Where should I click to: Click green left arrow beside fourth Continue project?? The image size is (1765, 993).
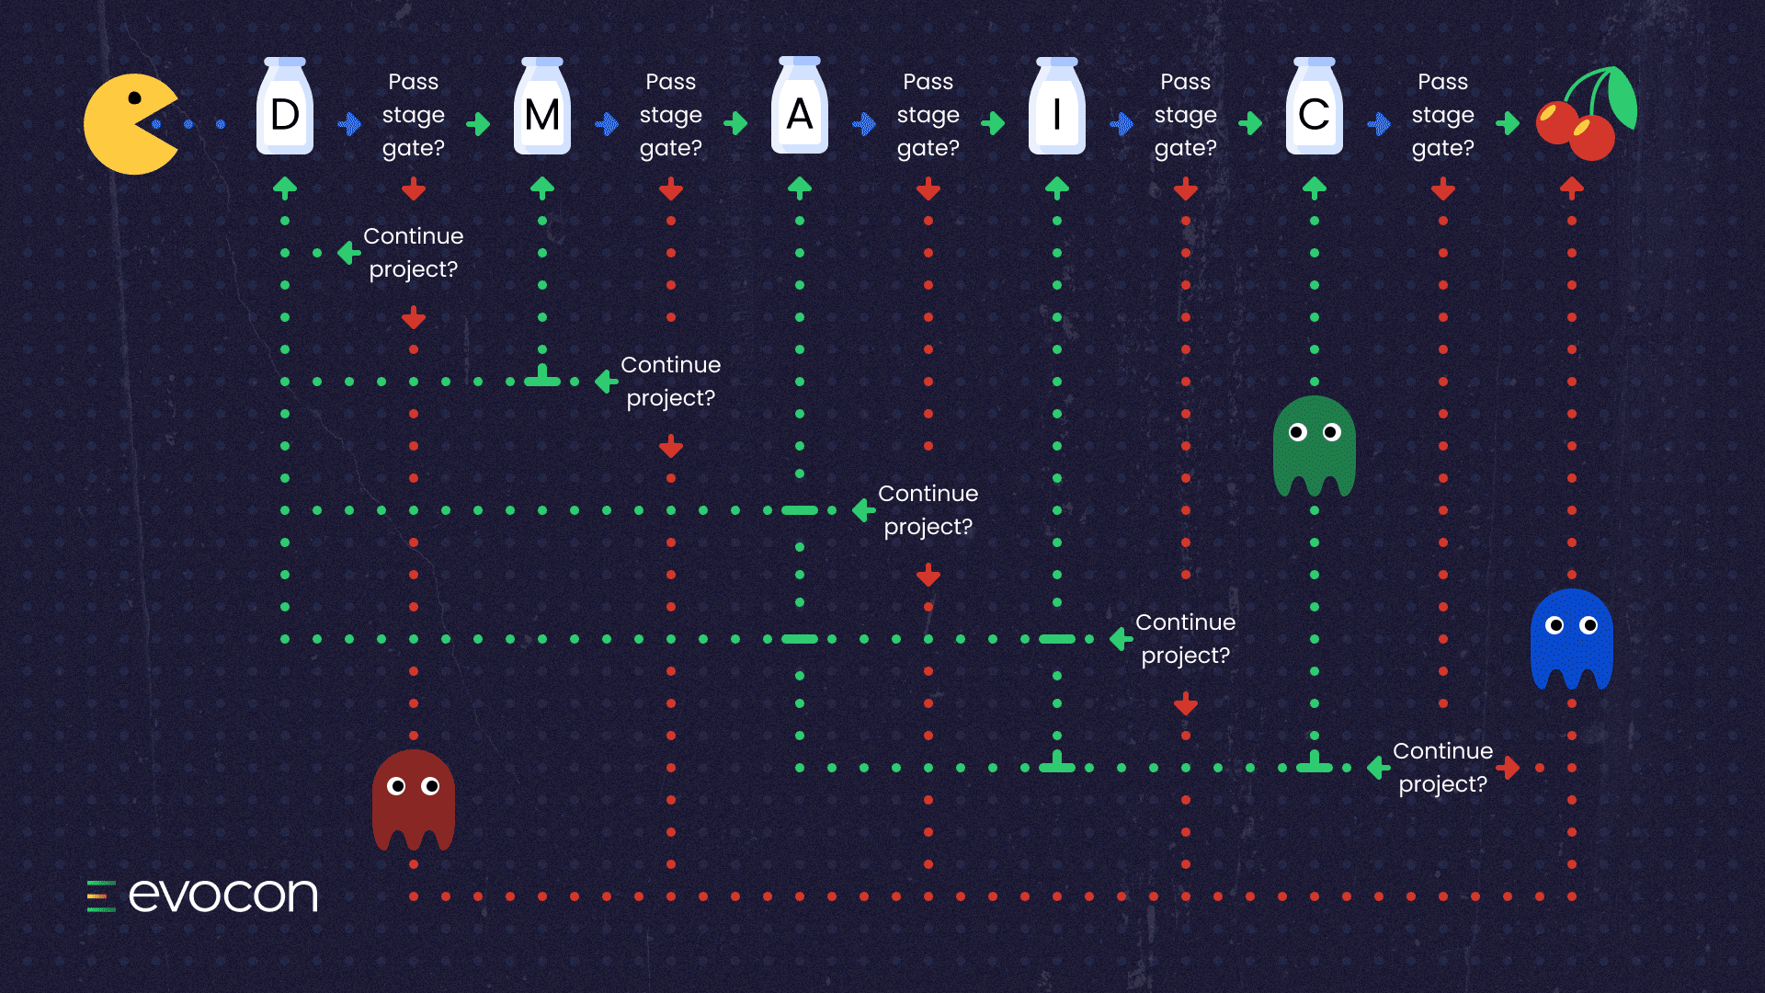(1121, 639)
